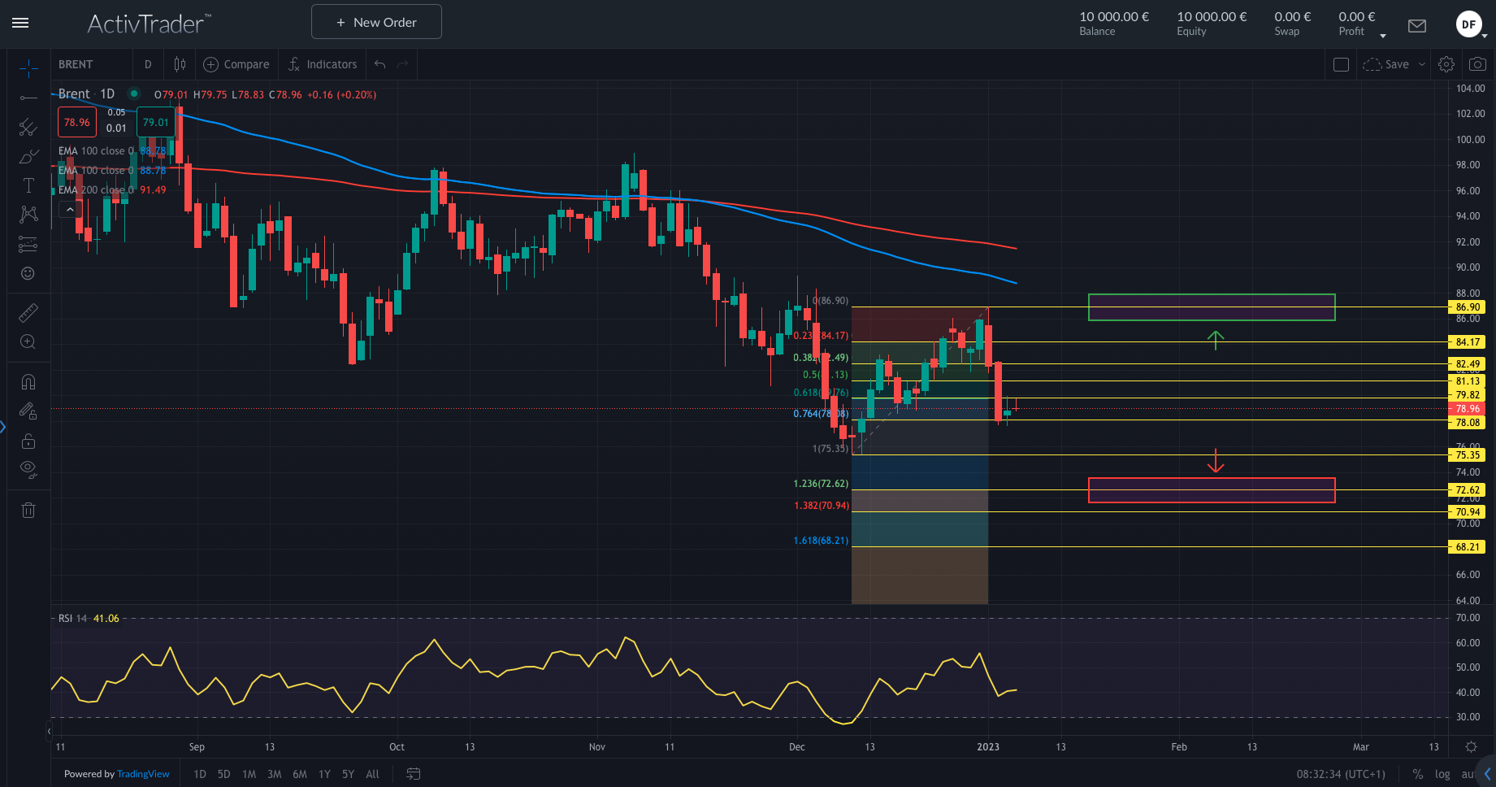Take a chart snapshot with the camera icon
Image resolution: width=1496 pixels, height=787 pixels.
[1477, 63]
